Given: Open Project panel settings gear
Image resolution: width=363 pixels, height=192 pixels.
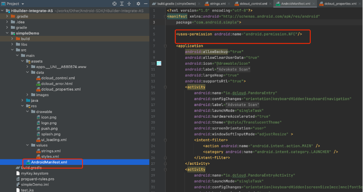Looking at the screenshot, I should click(x=138, y=4).
